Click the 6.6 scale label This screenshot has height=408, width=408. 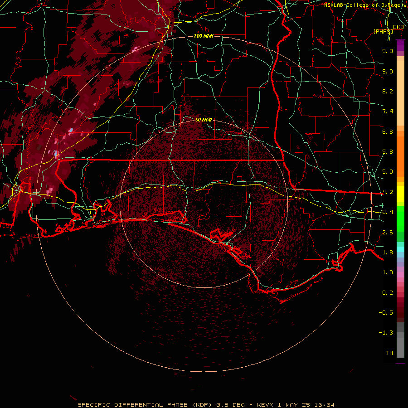point(388,131)
